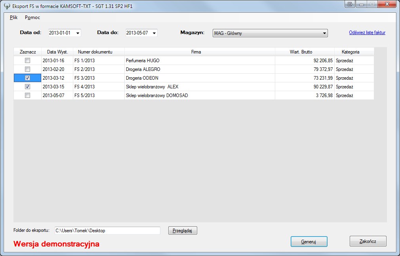Click the Zakończ button
This screenshot has width=400, height=256.
pyautogui.click(x=368, y=241)
